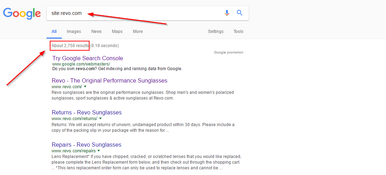Viewport: 386px width, 175px height.
Task: Expand arrow beside www.revo.com/returns/
Action: pos(101,119)
